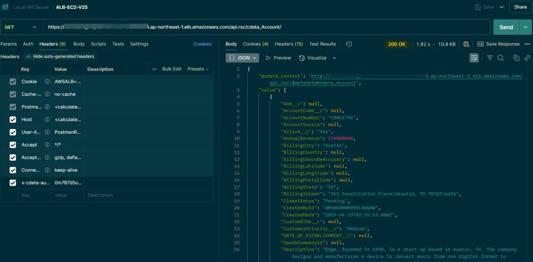Switch to the Scripts tab
The width and height of the screenshot is (533, 262).
tap(98, 44)
